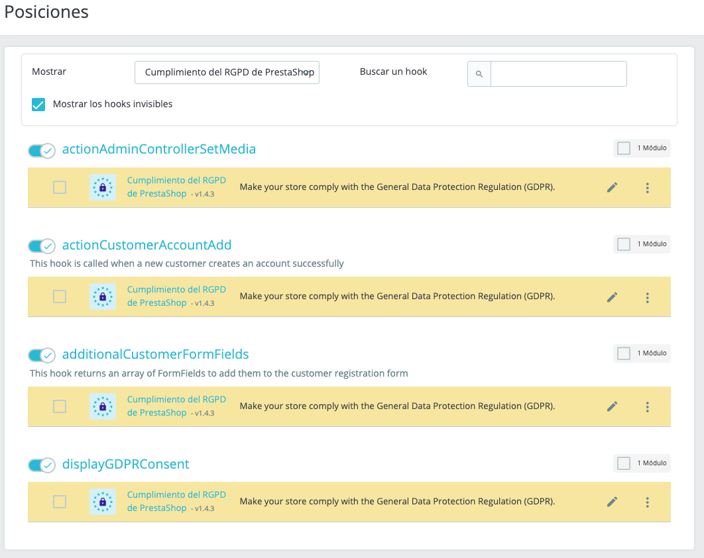Image resolution: width=704 pixels, height=558 pixels.
Task: Edit module under additionalCustomerFormFields hook
Action: 612,406
